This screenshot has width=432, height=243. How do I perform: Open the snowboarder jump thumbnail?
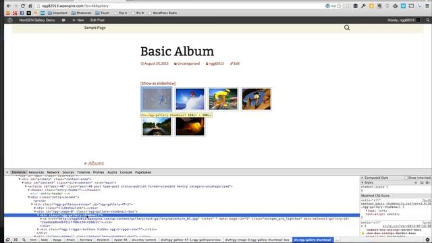tap(190, 99)
